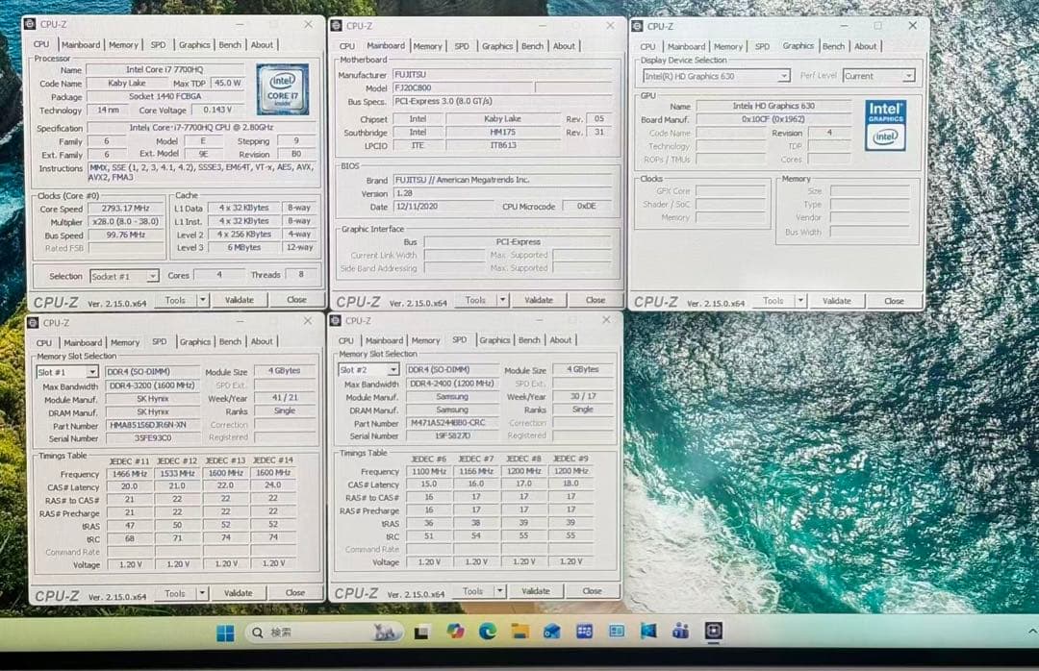Click the CPU-Z title icon of the Graphics window

(637, 26)
